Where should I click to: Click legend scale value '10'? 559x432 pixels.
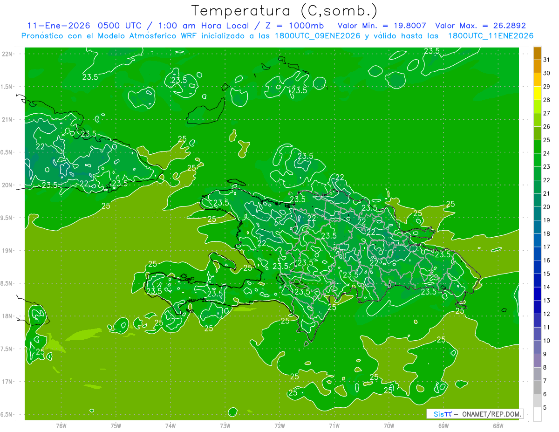[546, 341]
